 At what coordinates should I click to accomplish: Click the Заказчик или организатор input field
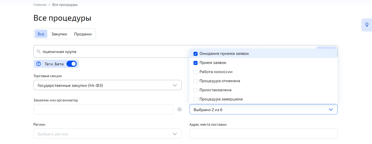[103, 109]
